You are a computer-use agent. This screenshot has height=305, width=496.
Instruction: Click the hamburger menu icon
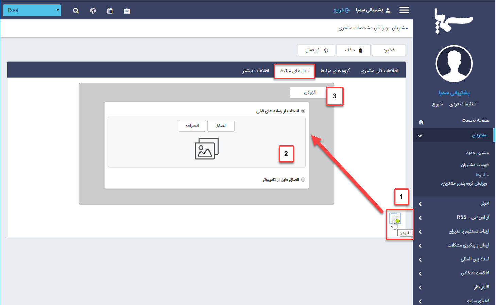coord(404,10)
